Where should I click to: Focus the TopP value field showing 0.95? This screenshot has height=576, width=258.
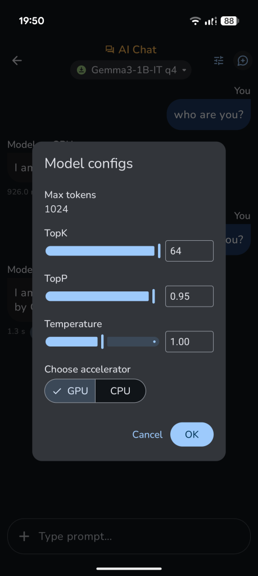[189, 296]
